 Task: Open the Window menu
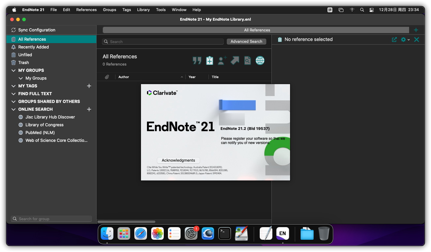tap(179, 10)
